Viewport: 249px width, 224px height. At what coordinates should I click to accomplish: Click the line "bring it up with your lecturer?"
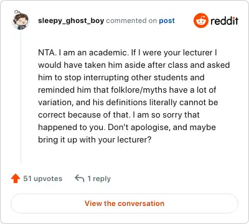(x=95, y=140)
